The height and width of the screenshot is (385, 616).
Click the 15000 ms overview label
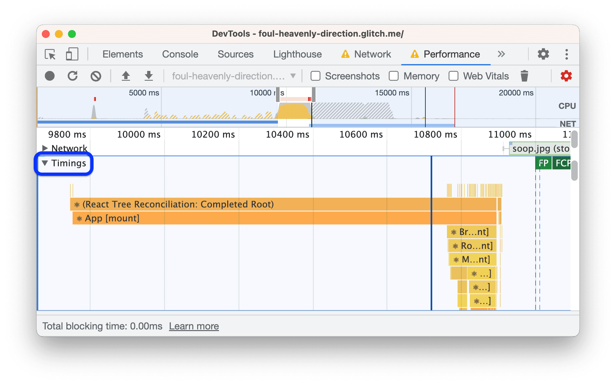[392, 93]
